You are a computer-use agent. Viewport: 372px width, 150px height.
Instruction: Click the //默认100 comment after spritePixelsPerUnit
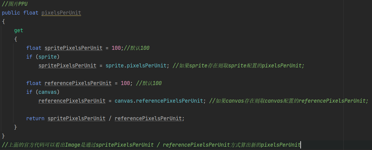pos(137,48)
